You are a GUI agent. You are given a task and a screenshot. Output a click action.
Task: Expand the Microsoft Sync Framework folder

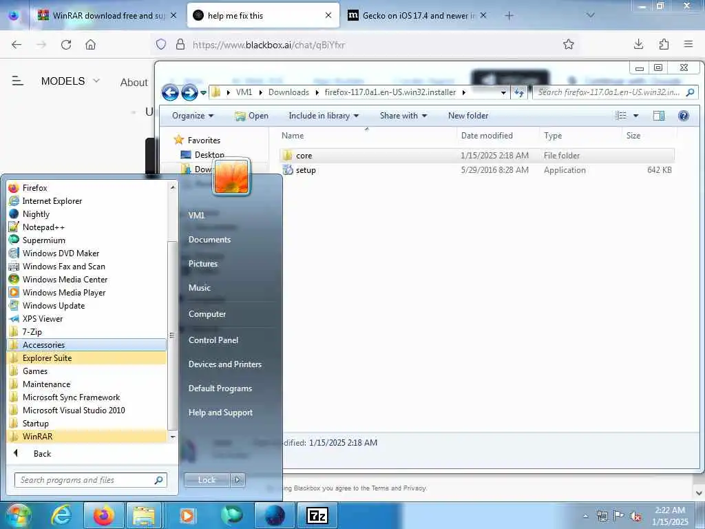86,397
